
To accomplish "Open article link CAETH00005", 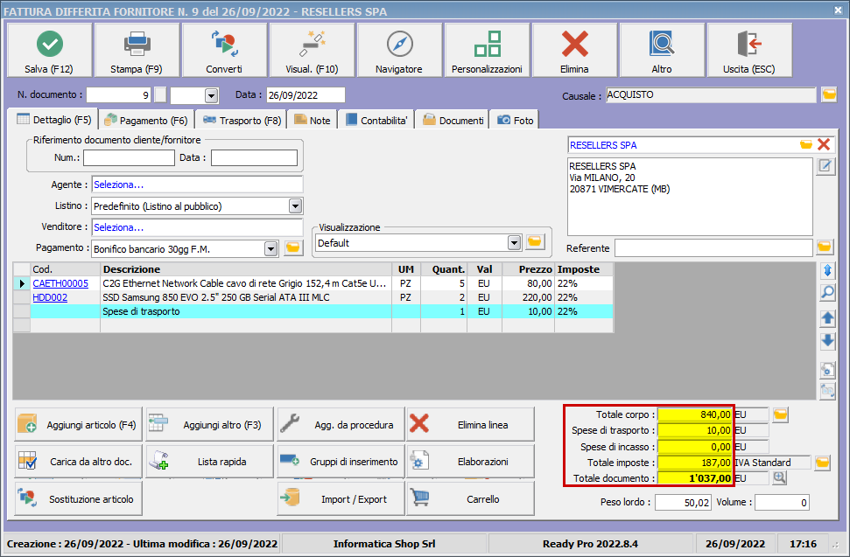I will pyautogui.click(x=60, y=283).
